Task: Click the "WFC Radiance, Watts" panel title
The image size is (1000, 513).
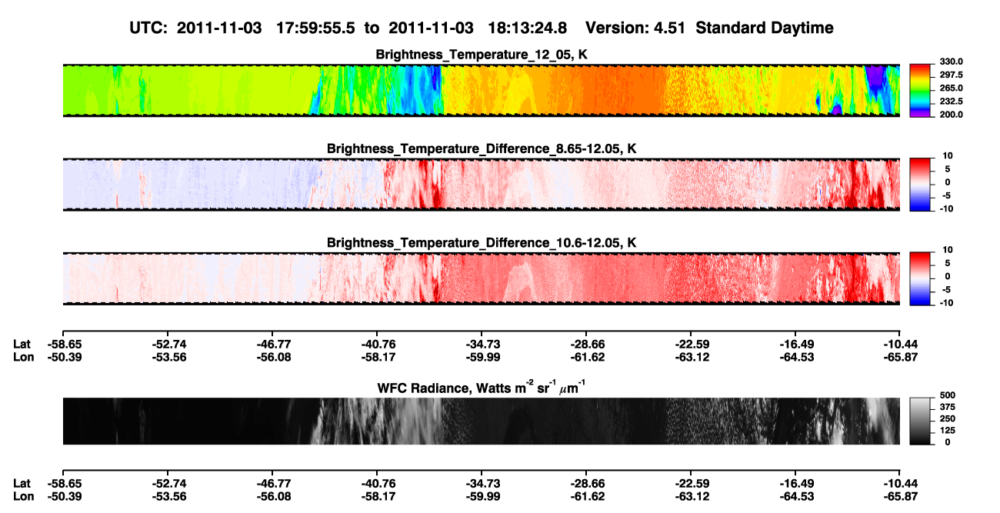Action: click(x=482, y=388)
